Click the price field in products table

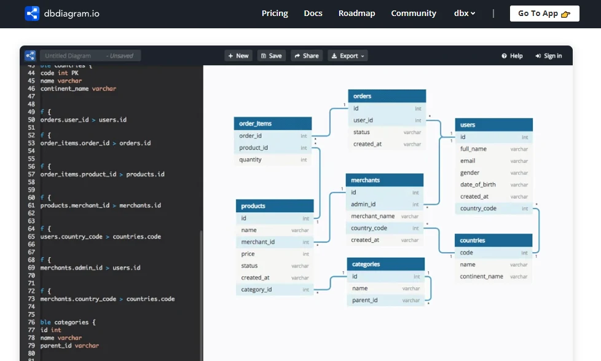point(275,254)
